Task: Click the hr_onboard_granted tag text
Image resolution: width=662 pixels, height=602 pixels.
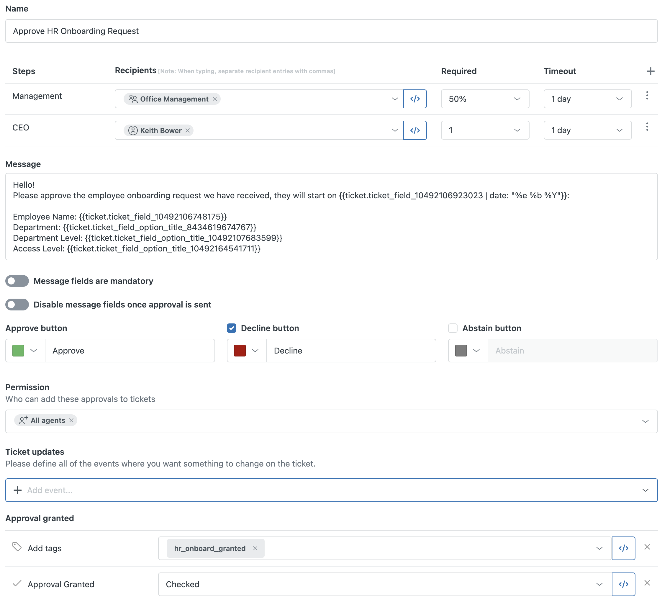Action: (210, 548)
